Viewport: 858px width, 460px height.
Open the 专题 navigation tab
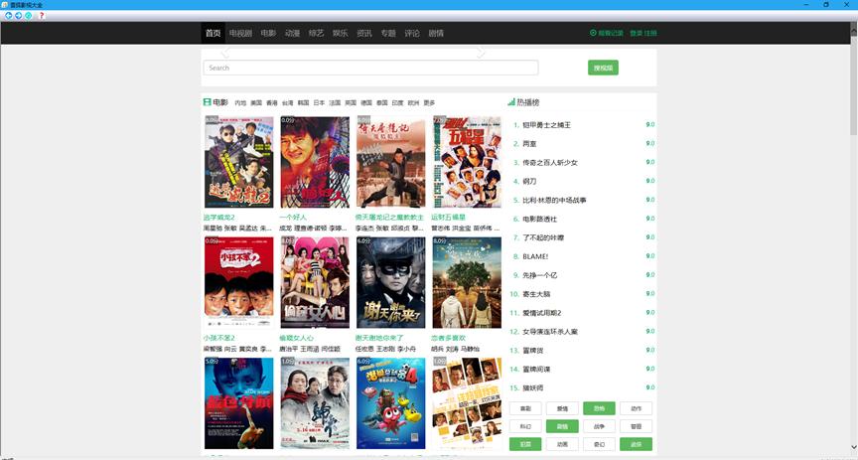coord(388,33)
